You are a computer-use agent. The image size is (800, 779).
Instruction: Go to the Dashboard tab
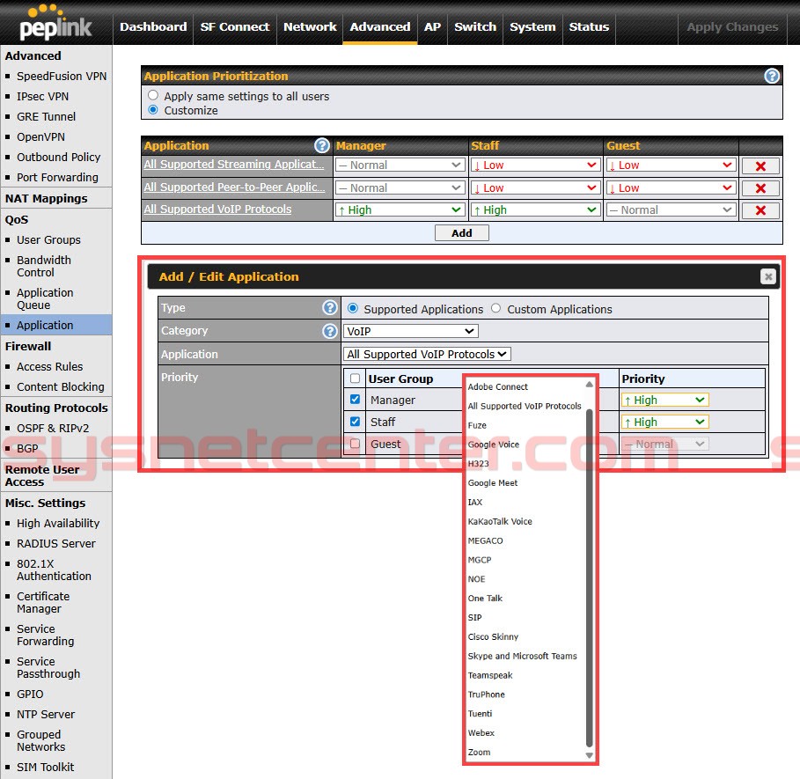point(153,26)
